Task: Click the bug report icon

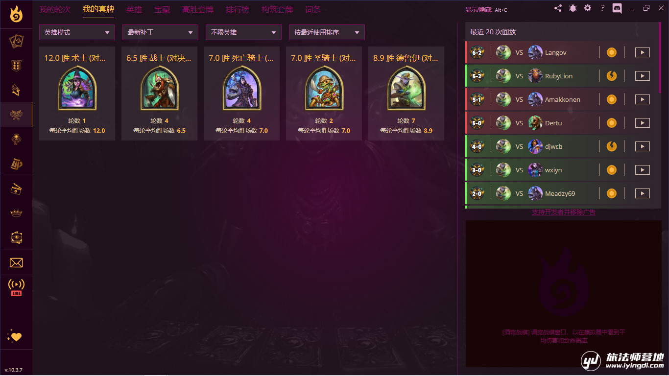Action: click(573, 8)
